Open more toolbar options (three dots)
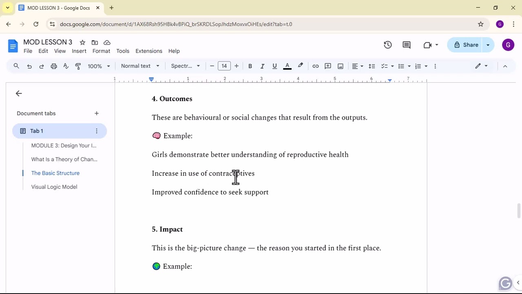 click(435, 66)
